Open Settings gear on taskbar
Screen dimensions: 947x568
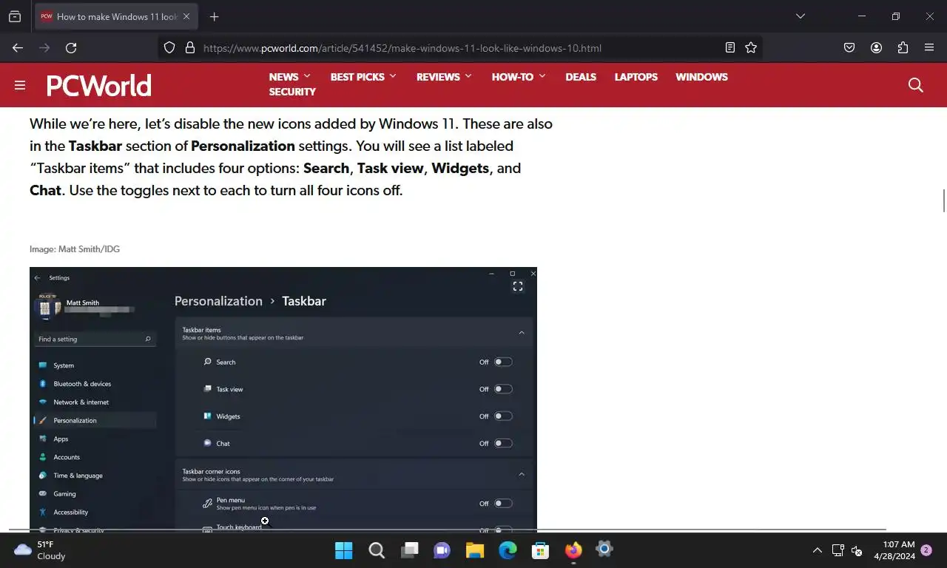[x=604, y=549]
